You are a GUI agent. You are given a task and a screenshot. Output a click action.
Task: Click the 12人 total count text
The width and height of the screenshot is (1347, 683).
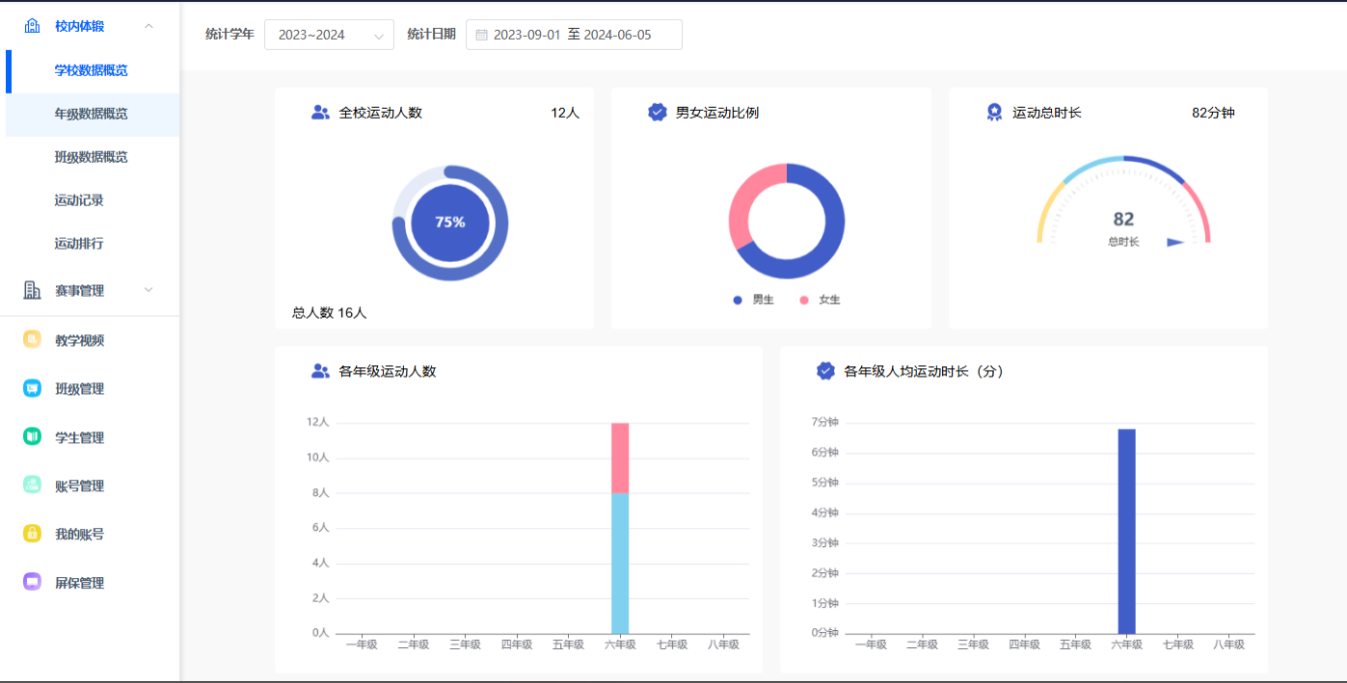pos(565,113)
